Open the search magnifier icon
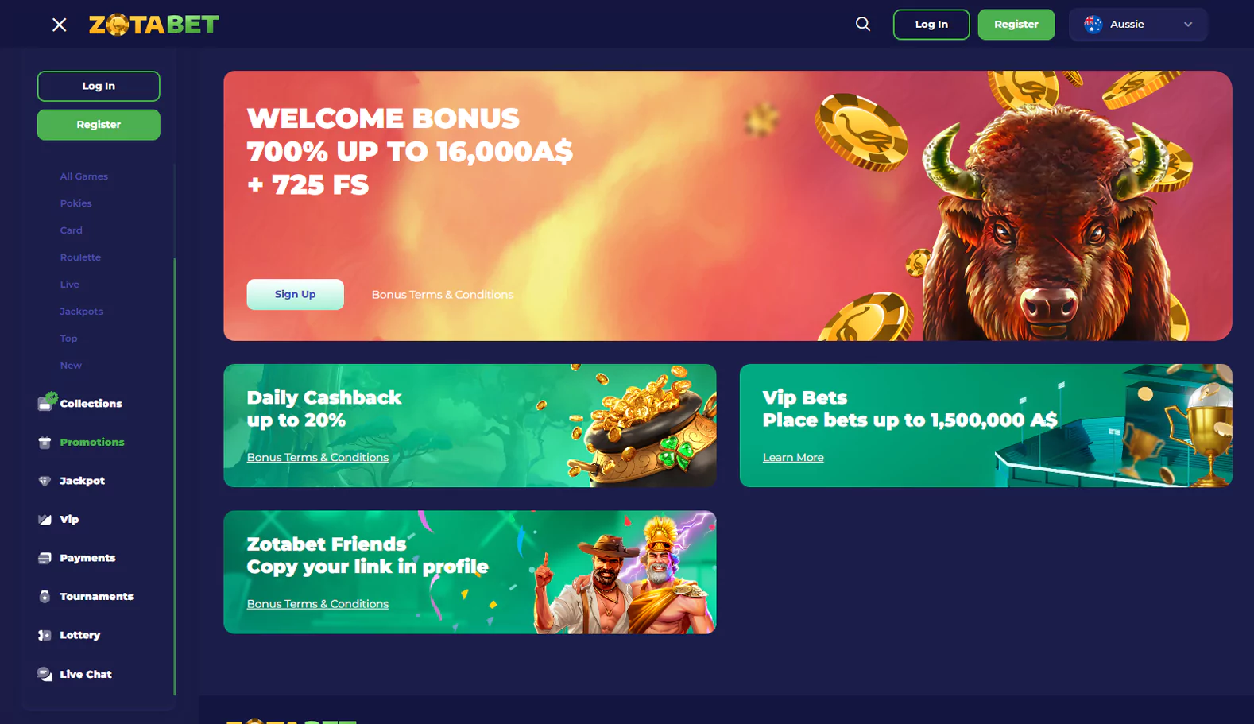Image resolution: width=1254 pixels, height=724 pixels. [x=863, y=24]
